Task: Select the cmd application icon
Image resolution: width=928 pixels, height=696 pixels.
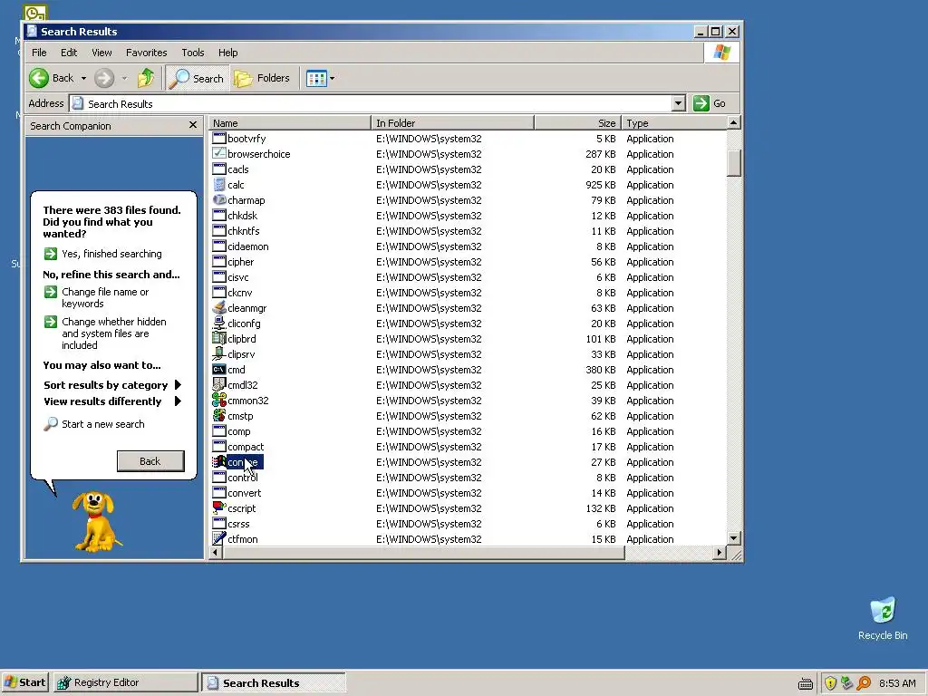Action: 219,370
